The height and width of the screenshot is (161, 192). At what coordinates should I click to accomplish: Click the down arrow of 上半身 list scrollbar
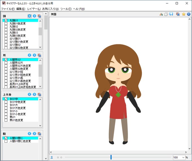point(40,126)
